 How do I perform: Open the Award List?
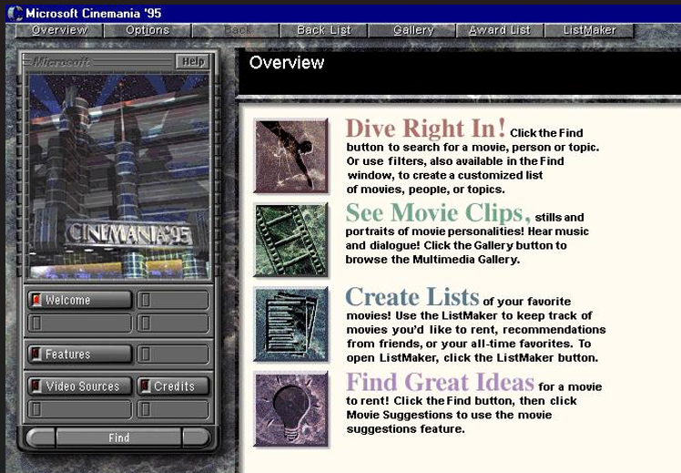(x=500, y=30)
